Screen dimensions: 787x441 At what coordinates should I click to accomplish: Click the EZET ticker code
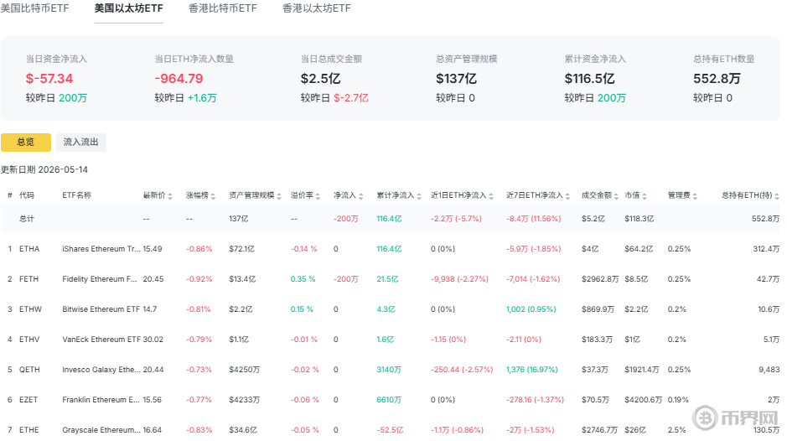click(28, 399)
